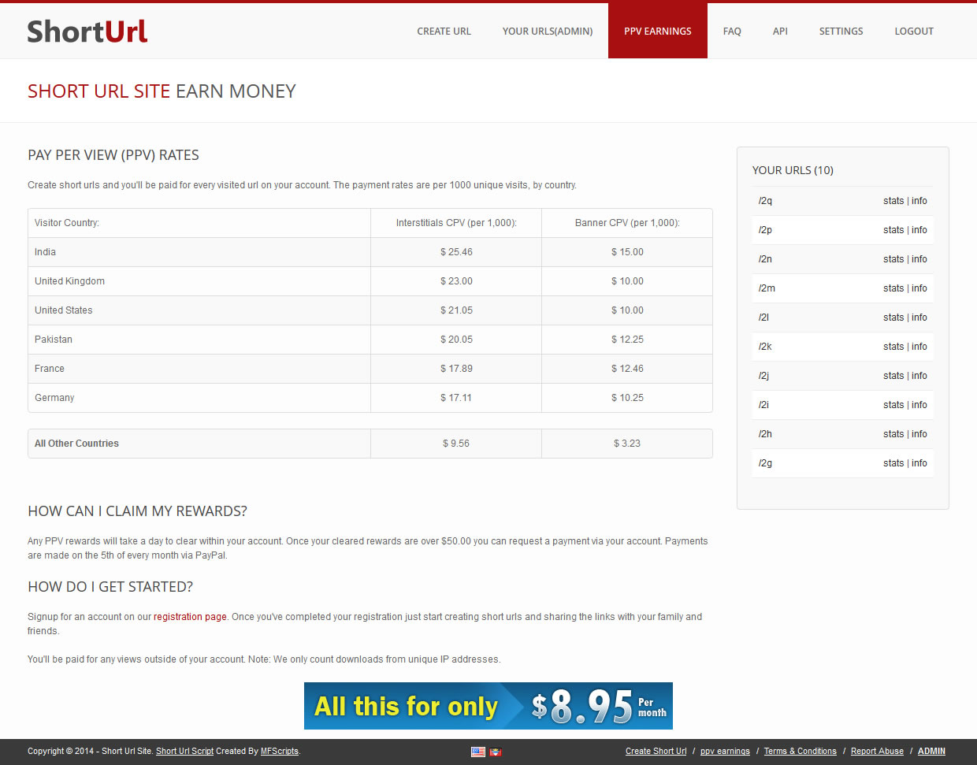The image size is (977, 765).
Task: View stats for the /2k URL
Action: click(893, 347)
